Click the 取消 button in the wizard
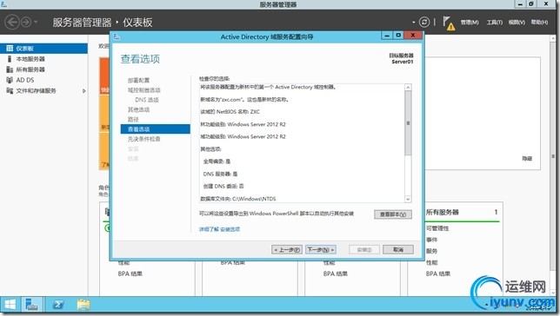Screen dimensions: 560x316 tap(398, 250)
